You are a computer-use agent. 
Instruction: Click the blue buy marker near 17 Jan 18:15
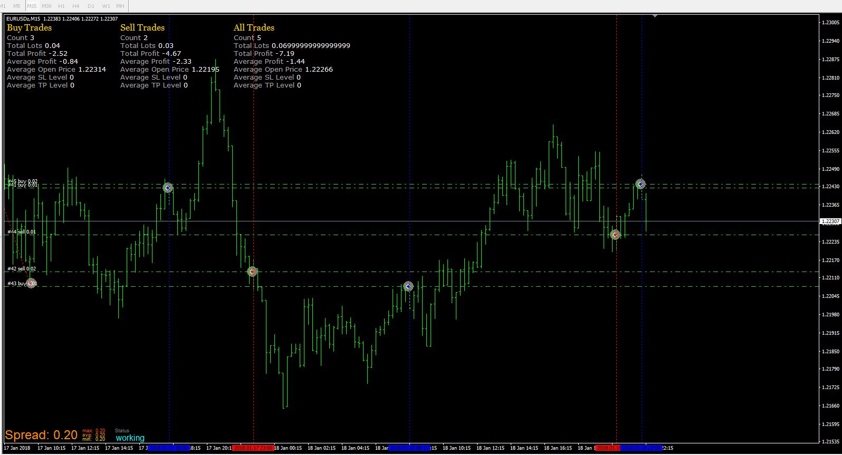[x=168, y=188]
